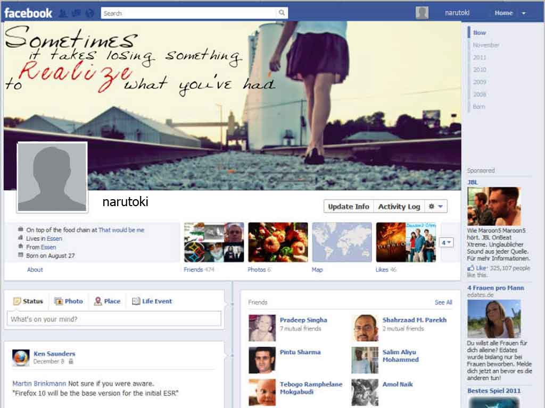Open the Activity Log
The height and width of the screenshot is (408, 545).
tap(399, 207)
